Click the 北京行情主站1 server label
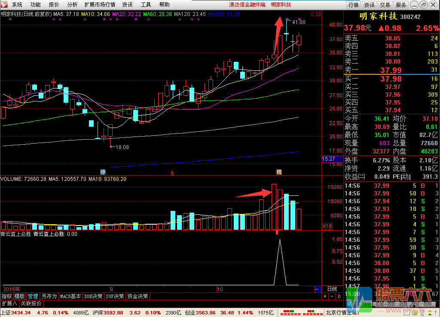This screenshot has height=317, width=440. click(342, 313)
